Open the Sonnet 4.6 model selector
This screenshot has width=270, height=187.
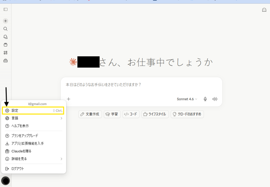(x=187, y=99)
